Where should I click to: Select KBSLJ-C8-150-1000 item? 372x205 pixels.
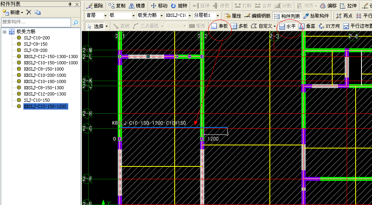pos(44,69)
